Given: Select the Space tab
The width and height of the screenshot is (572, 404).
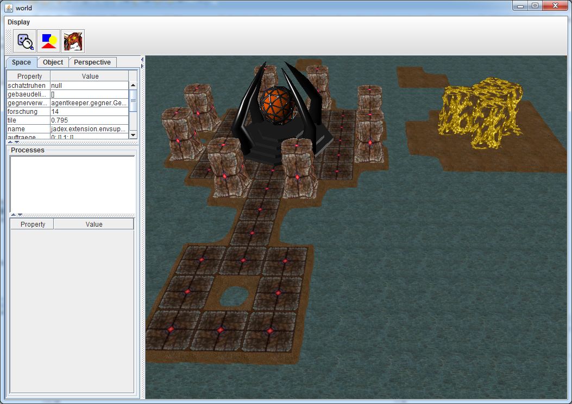Looking at the screenshot, I should 21,62.
